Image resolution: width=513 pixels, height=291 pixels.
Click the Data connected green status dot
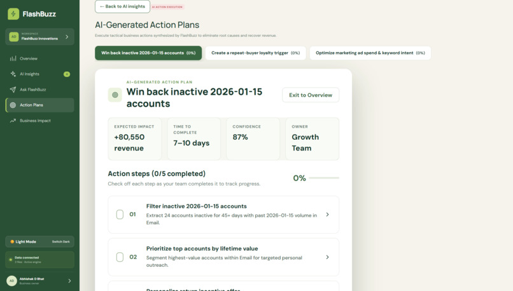click(x=10, y=260)
